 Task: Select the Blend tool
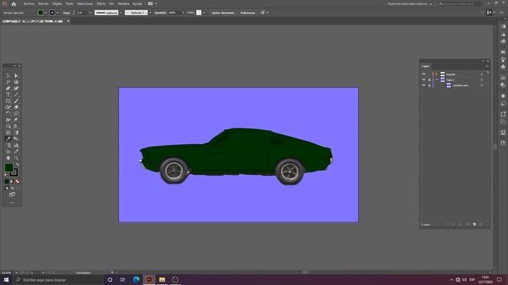(x=16, y=139)
